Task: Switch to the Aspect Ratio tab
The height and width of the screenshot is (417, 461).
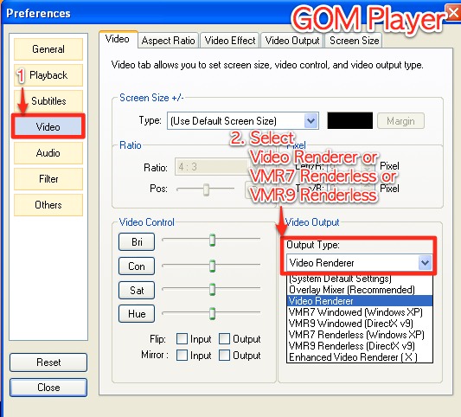Action: click(x=168, y=41)
